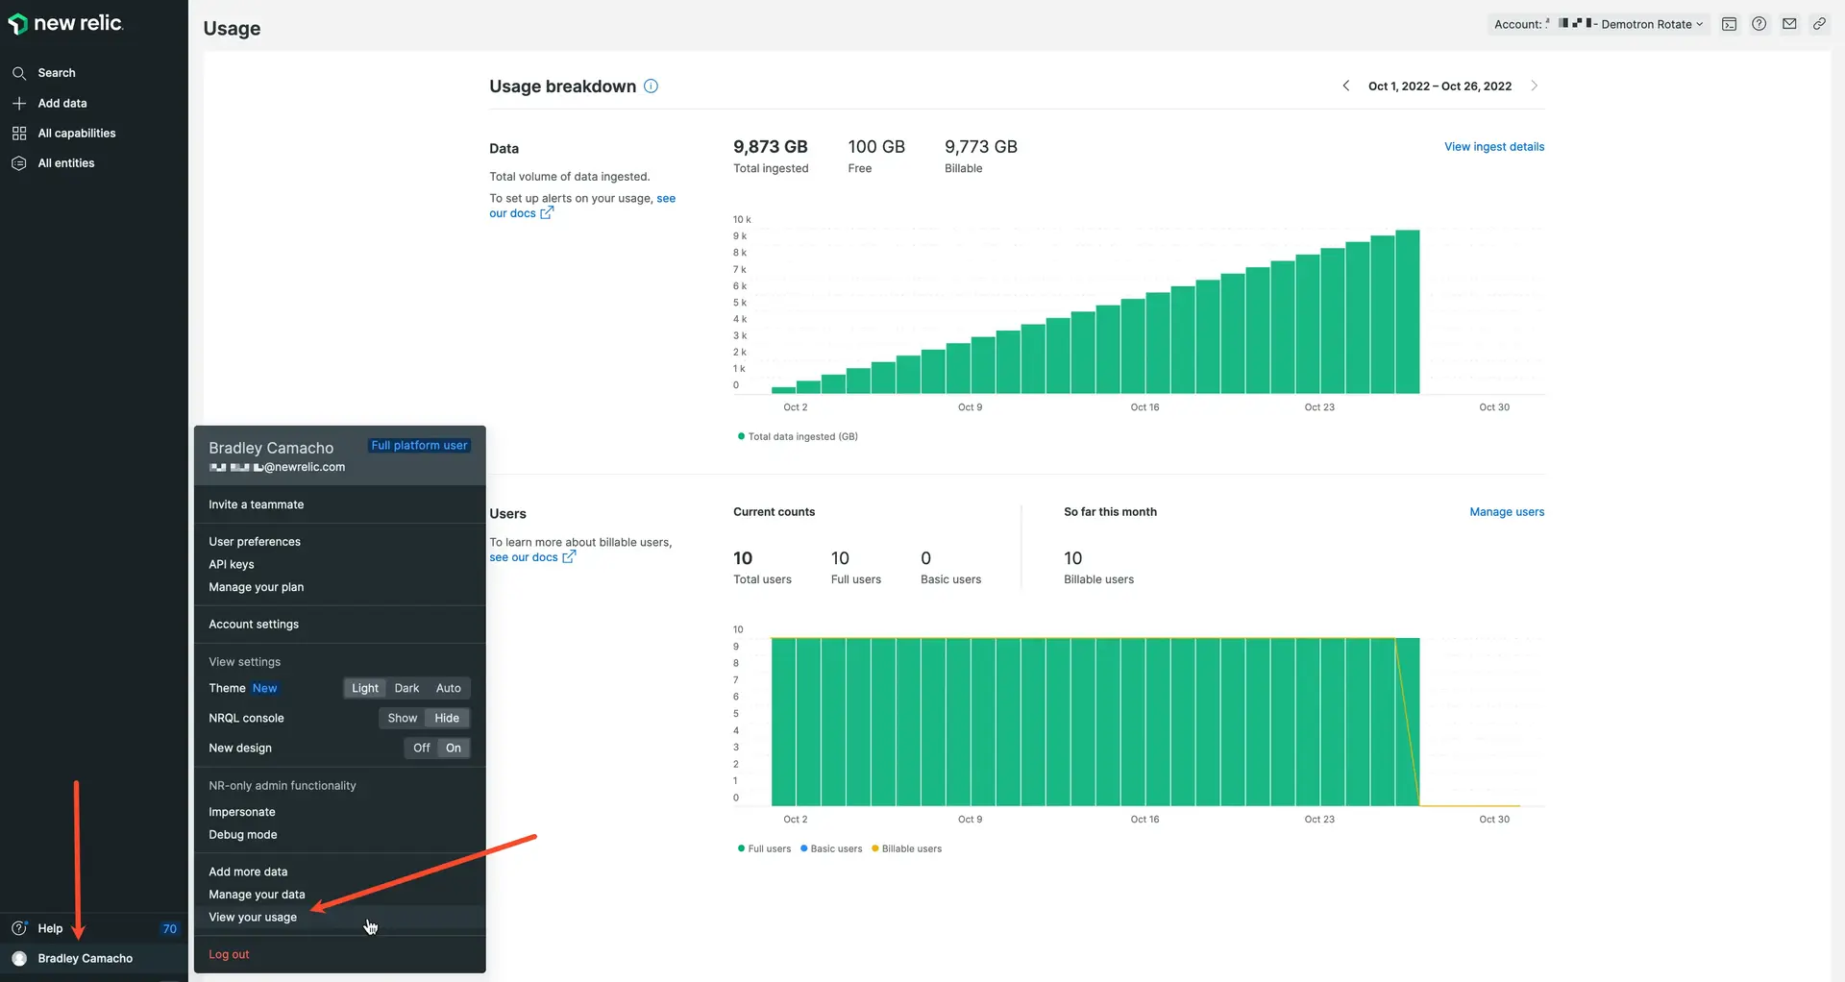The height and width of the screenshot is (982, 1845).
Task: Open All capabilities grid icon
Action: (x=19, y=134)
